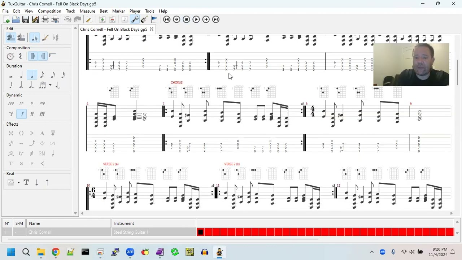The width and height of the screenshot is (462, 260).
Task: Start playback with the play button
Action: (196, 19)
